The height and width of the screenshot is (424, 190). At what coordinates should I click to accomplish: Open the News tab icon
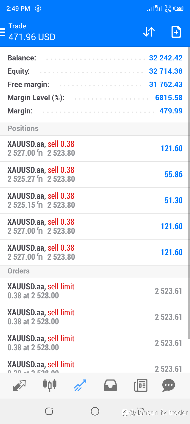(x=141, y=385)
